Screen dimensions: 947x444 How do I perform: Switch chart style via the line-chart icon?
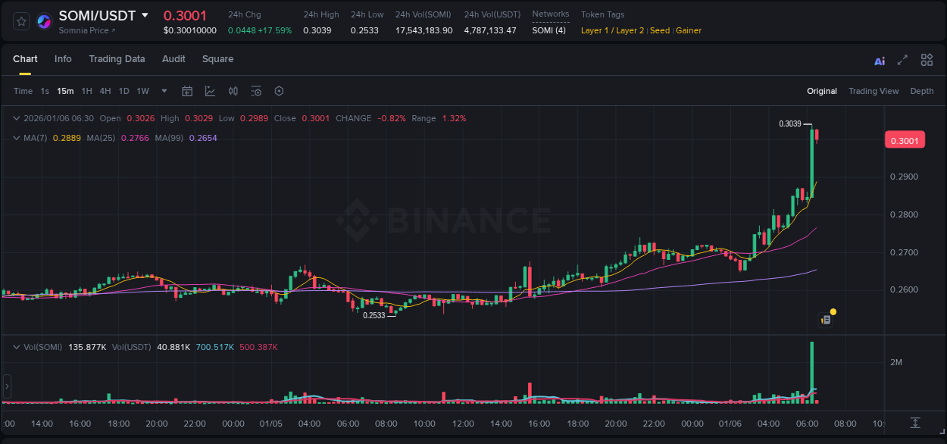(x=211, y=91)
